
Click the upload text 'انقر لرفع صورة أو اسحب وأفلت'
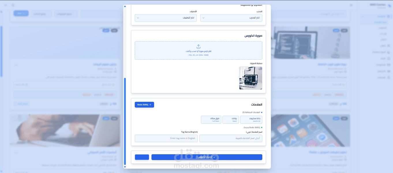pyautogui.click(x=199, y=51)
